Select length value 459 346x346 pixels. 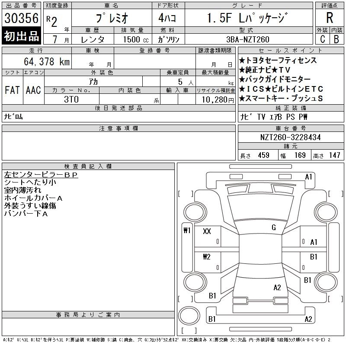click(x=264, y=155)
